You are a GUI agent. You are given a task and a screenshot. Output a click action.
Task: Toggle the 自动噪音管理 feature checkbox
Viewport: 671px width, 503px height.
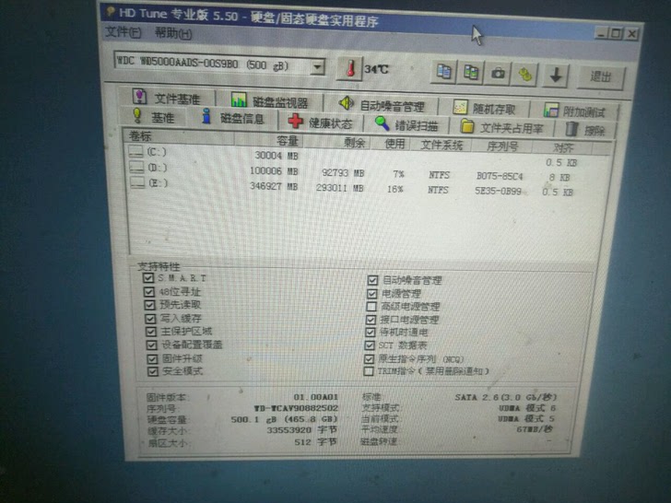(372, 280)
